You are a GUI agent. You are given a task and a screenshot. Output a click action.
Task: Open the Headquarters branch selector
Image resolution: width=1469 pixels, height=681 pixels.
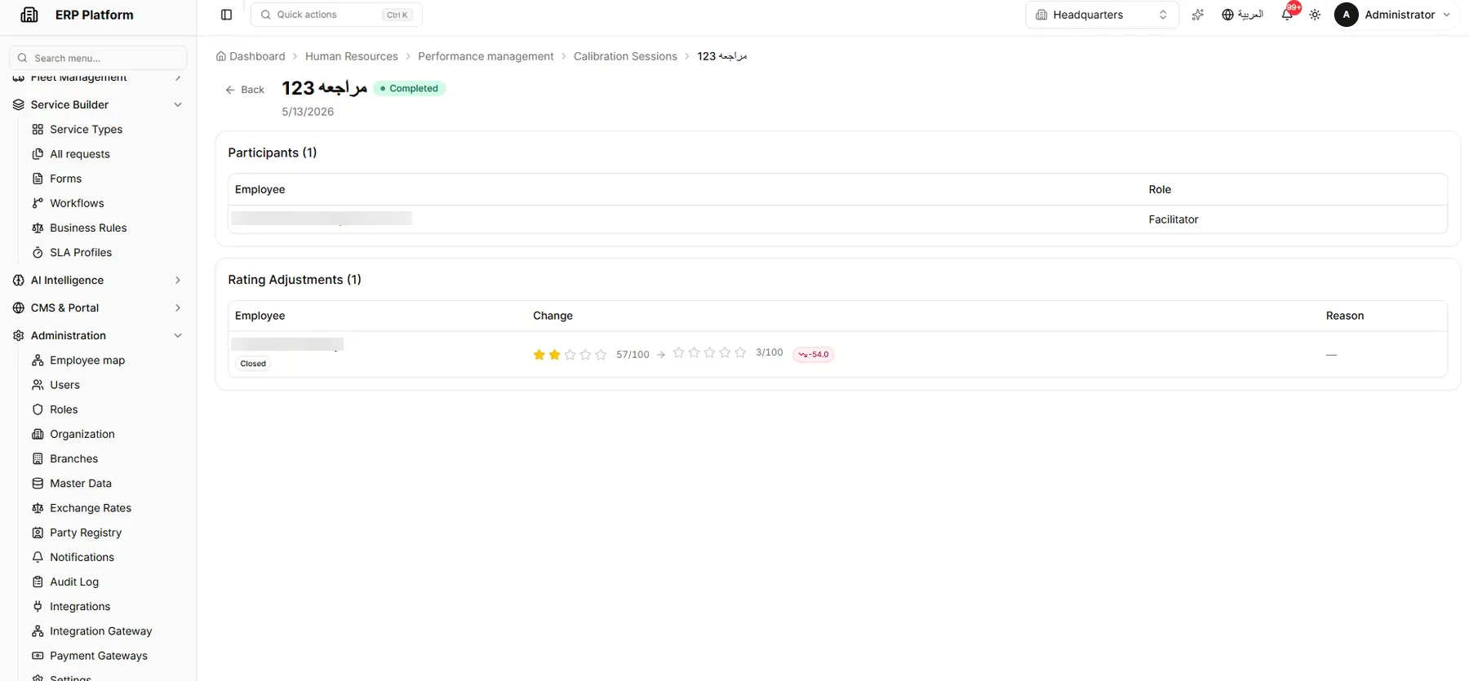point(1102,15)
